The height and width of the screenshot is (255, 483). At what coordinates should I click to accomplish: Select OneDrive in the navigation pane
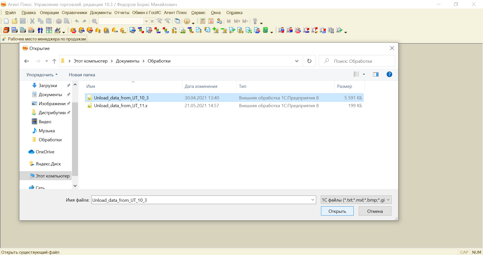tap(45, 152)
